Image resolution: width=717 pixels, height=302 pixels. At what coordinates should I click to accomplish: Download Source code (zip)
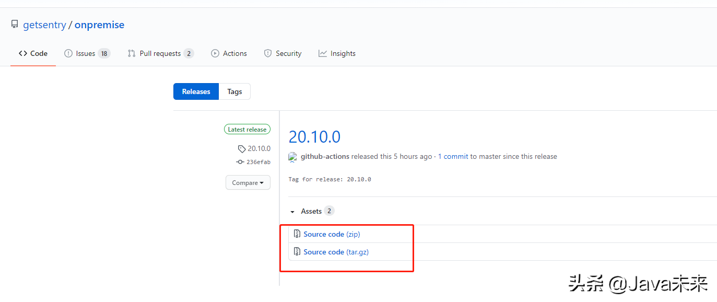pyautogui.click(x=332, y=234)
